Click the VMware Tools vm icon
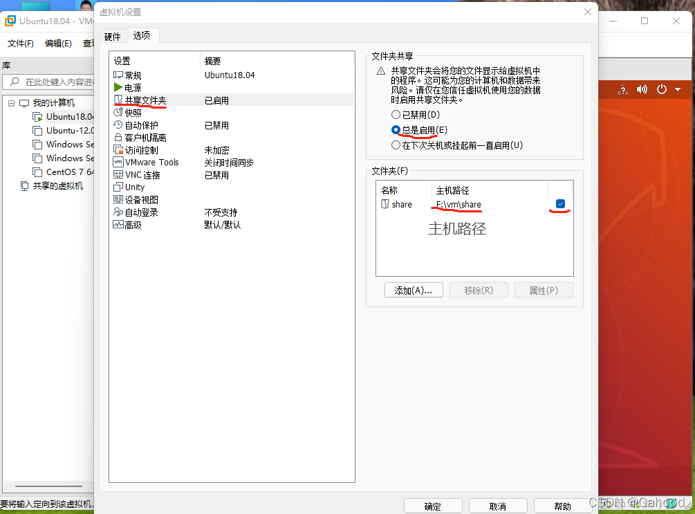 click(x=118, y=162)
